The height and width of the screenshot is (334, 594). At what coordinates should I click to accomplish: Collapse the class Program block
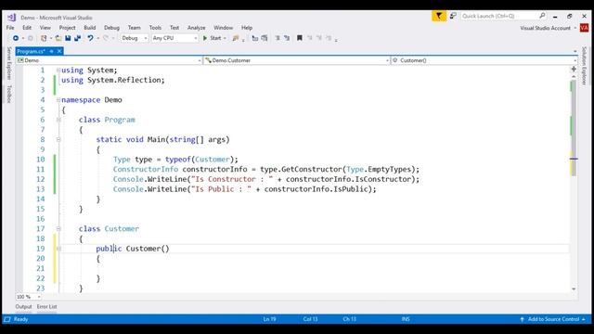point(58,120)
